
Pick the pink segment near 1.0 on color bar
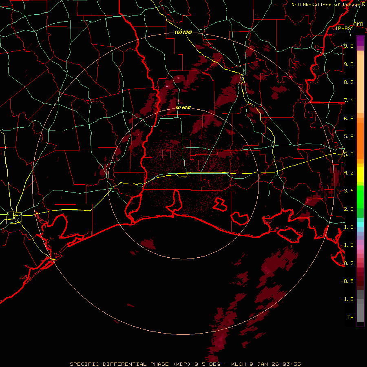[360, 247]
